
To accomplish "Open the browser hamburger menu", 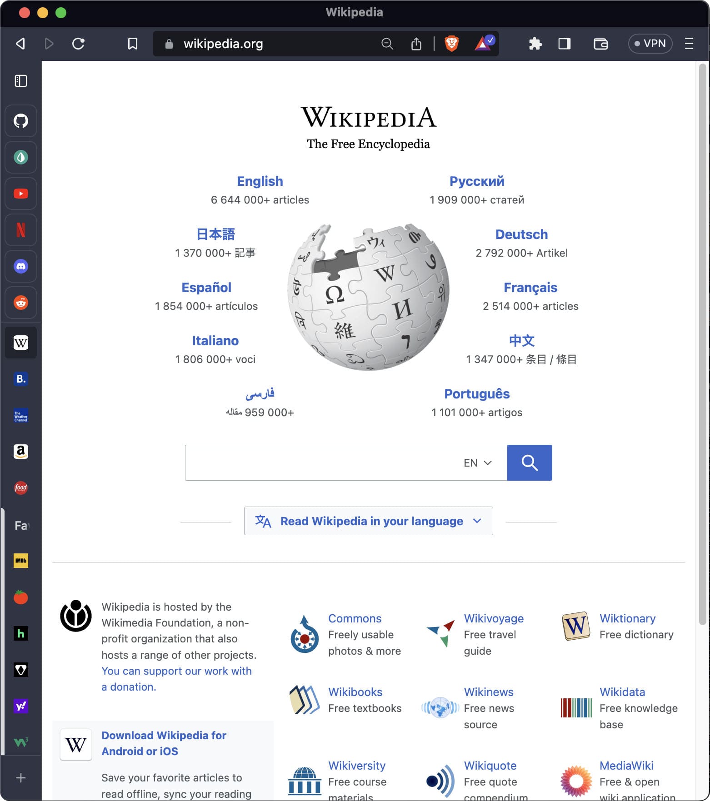I will coord(689,44).
